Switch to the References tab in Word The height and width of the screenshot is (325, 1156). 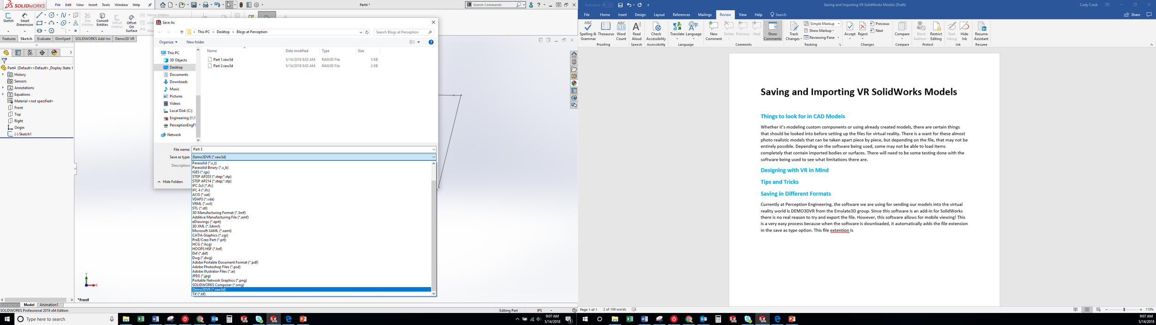pyautogui.click(x=681, y=15)
